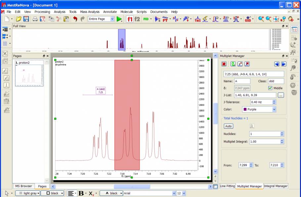
Task: Select the f1 trace button in toolbar
Action: pyautogui.click(x=130, y=19)
